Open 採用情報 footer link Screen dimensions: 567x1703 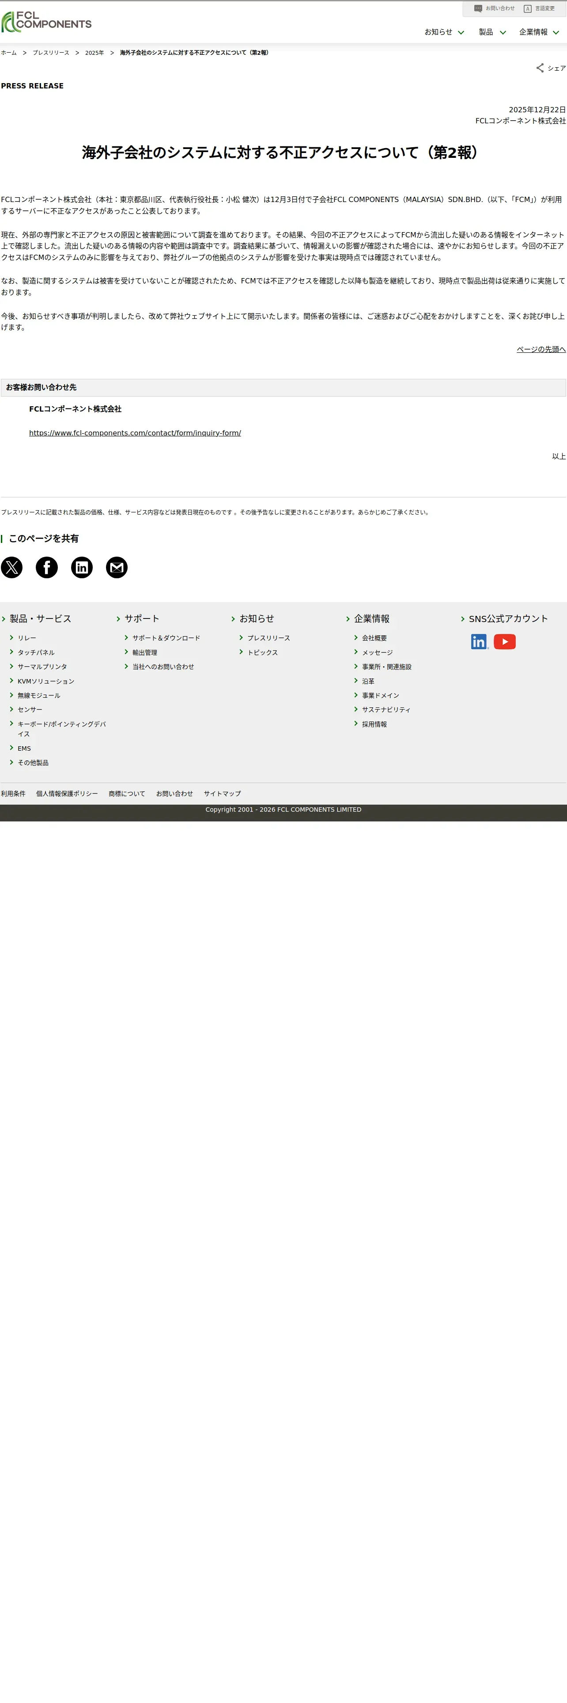click(x=374, y=725)
